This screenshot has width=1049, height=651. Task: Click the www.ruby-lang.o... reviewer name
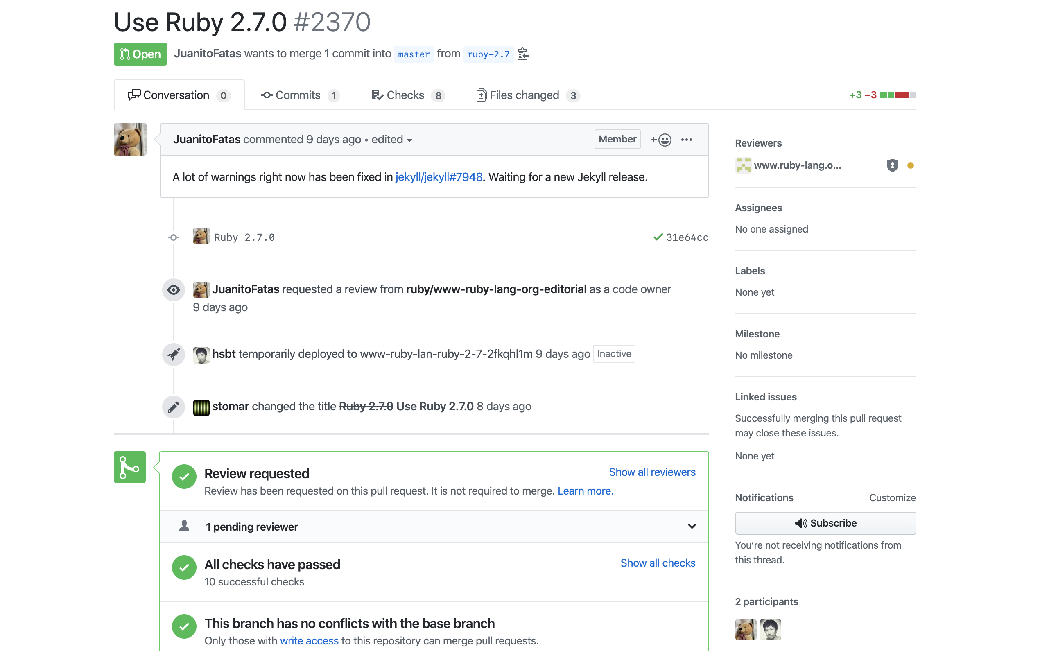[797, 165]
